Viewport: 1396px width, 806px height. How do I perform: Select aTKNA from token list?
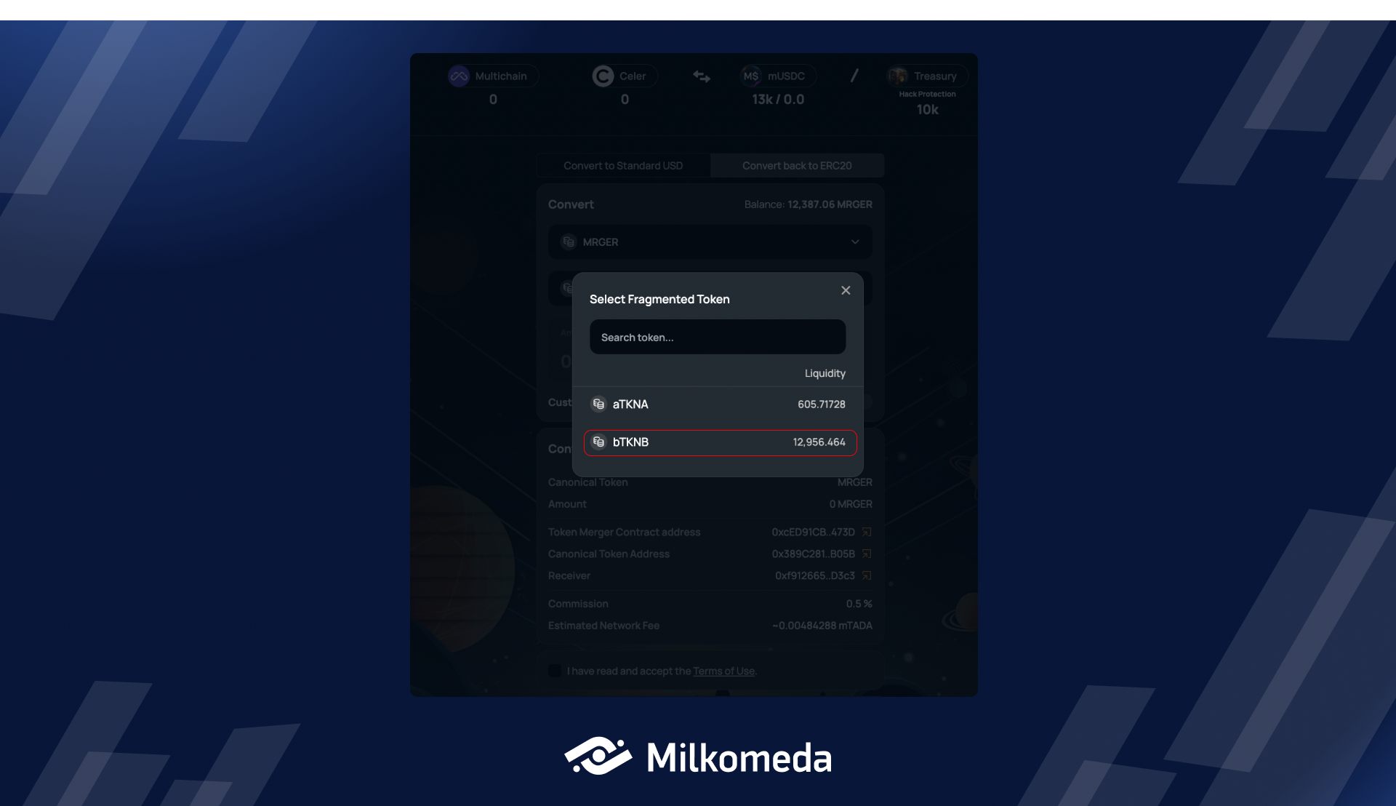[x=717, y=404]
